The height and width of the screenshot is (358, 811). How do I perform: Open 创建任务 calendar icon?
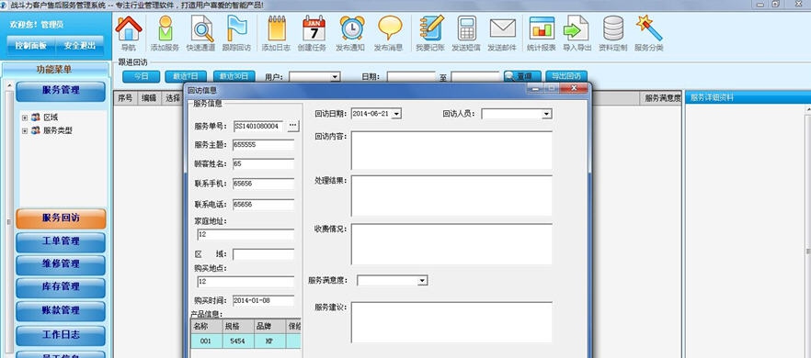(314, 28)
